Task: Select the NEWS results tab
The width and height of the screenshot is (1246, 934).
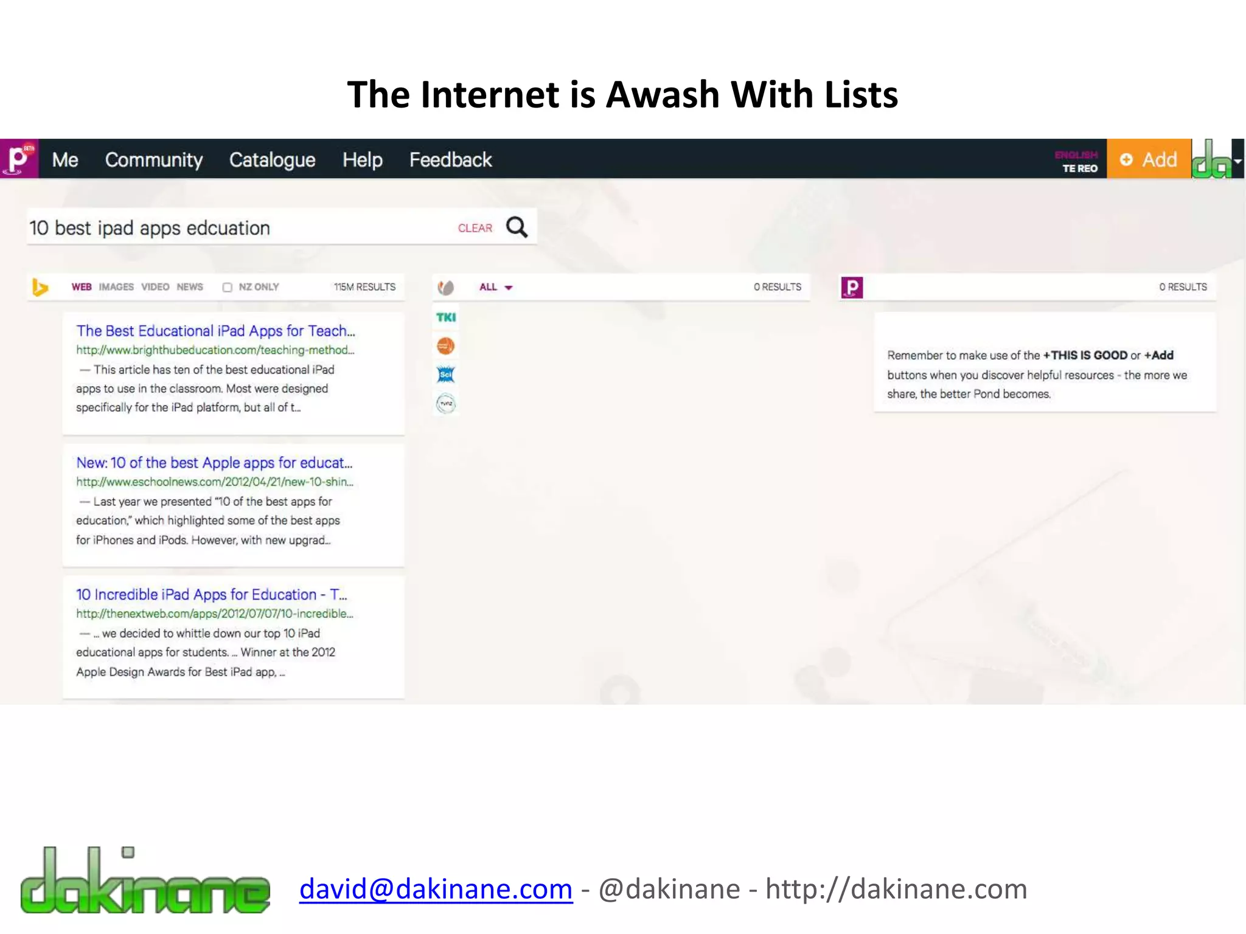Action: pos(190,287)
